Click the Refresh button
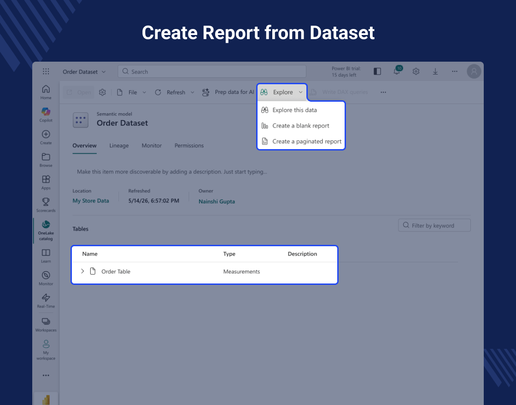Screen dimensions: 516x405 170,93
